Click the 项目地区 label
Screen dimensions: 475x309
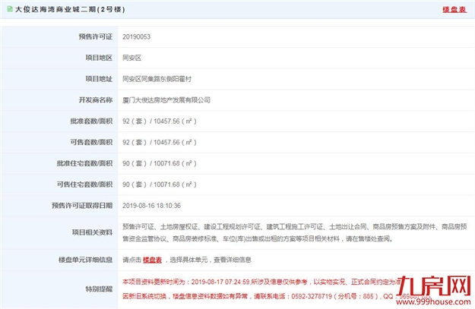coord(99,58)
